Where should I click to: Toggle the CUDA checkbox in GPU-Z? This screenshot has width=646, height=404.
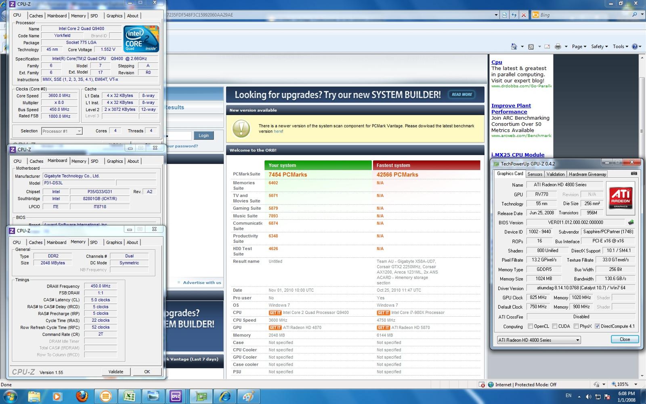pyautogui.click(x=555, y=326)
